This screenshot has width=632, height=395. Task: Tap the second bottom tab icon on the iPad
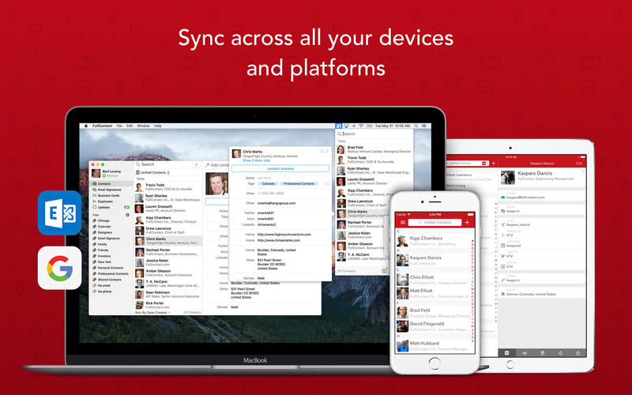point(525,352)
